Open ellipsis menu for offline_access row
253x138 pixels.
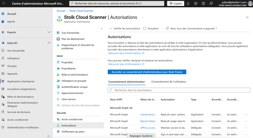pos(245,128)
